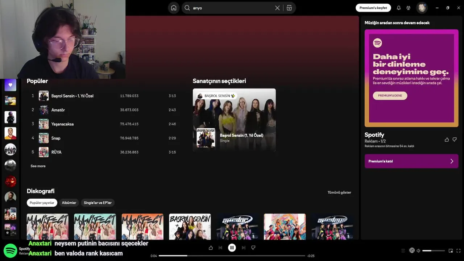Thumbs down icon in the player bar
Screen dimensions: 464x261
(x=253, y=248)
